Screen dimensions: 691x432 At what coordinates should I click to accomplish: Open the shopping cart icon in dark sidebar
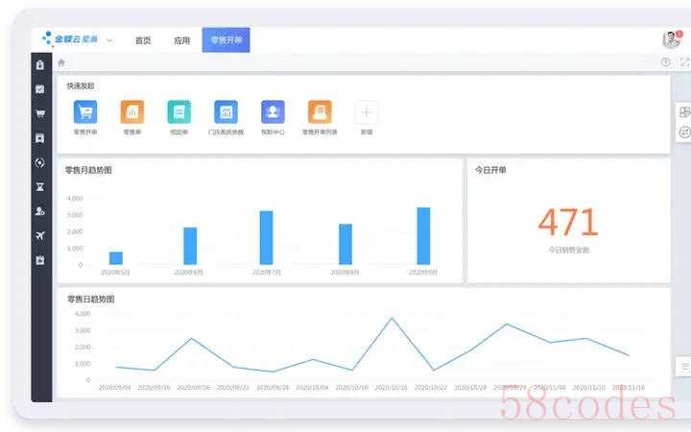coord(40,113)
